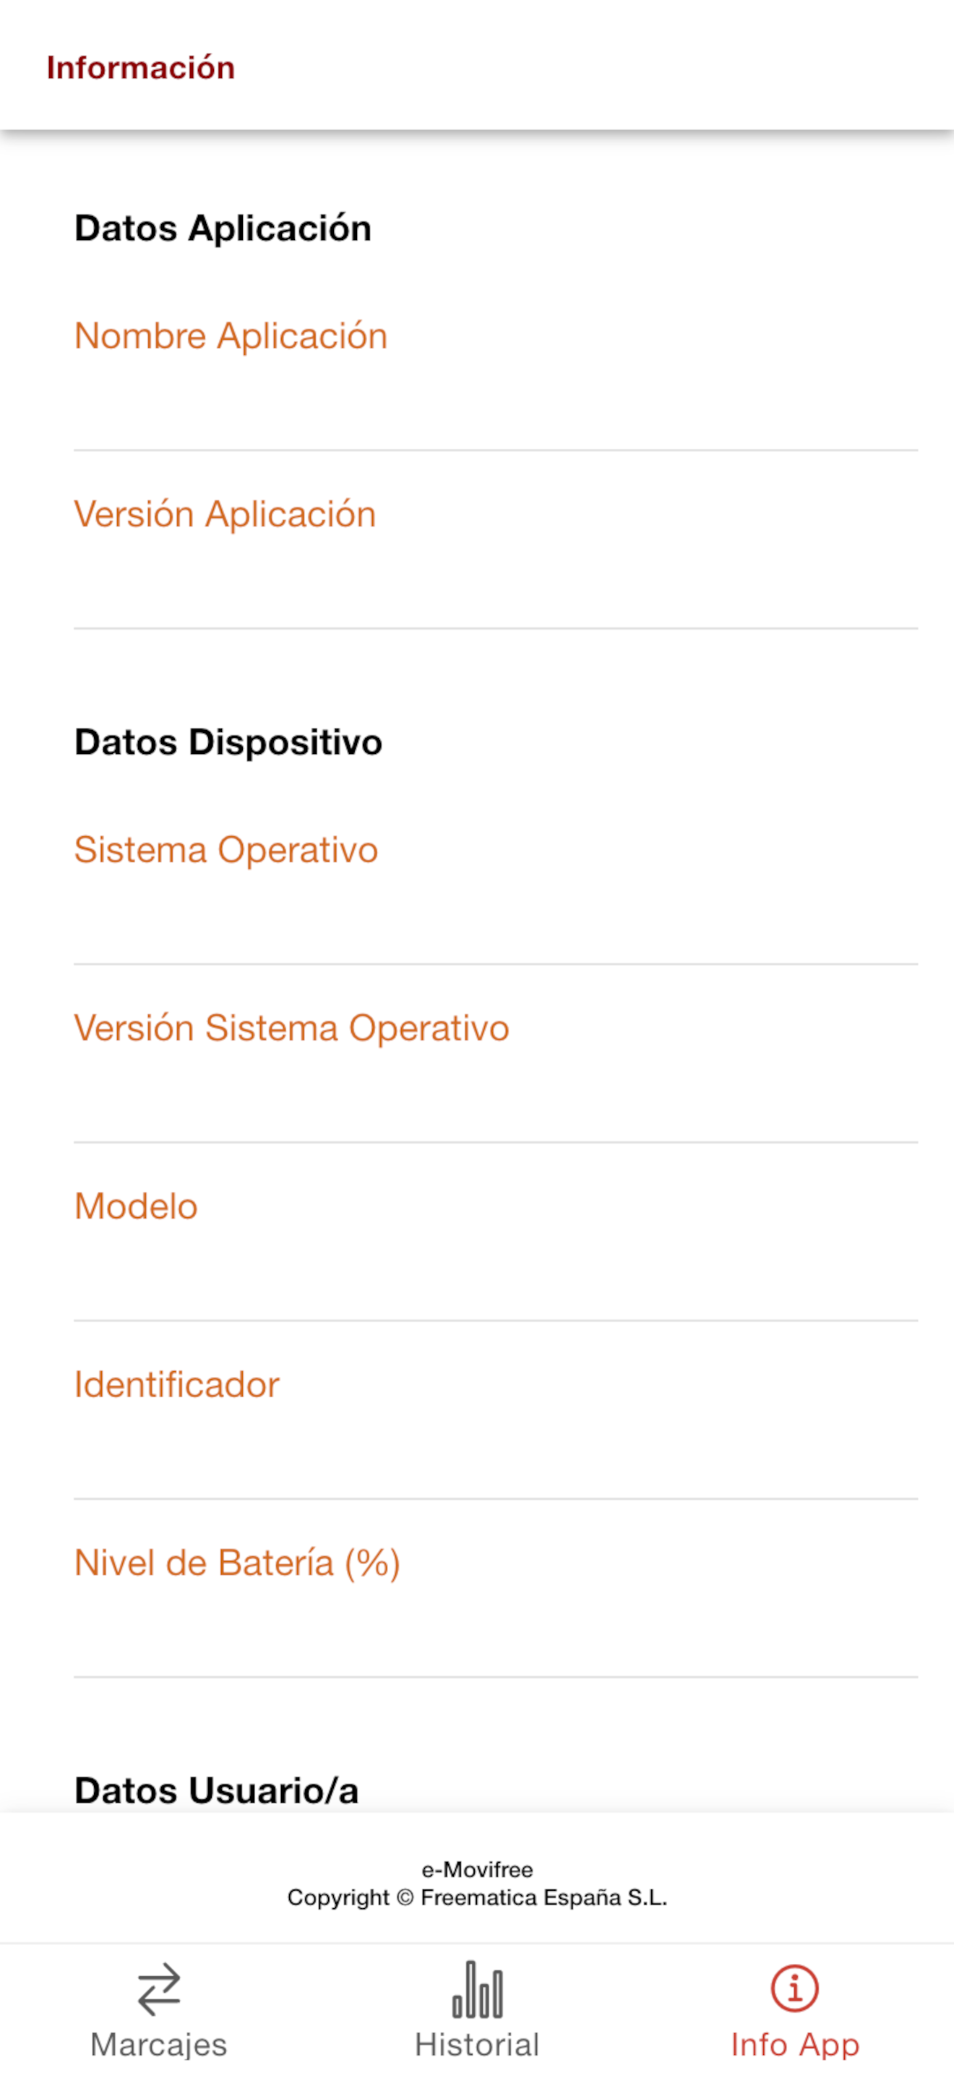The image size is (954, 2073).
Task: Open the Info App tab label
Action: point(795,2045)
